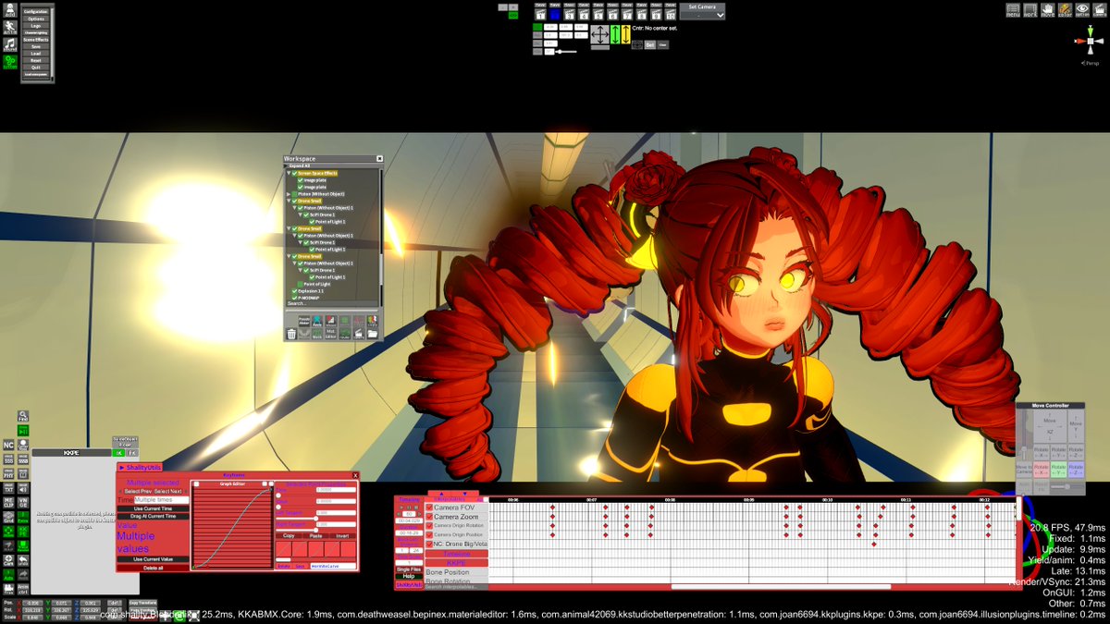Image resolution: width=1110 pixels, height=624 pixels.
Task: Toggle NC: Drone Big checkbox in Timeline
Action: (429, 544)
